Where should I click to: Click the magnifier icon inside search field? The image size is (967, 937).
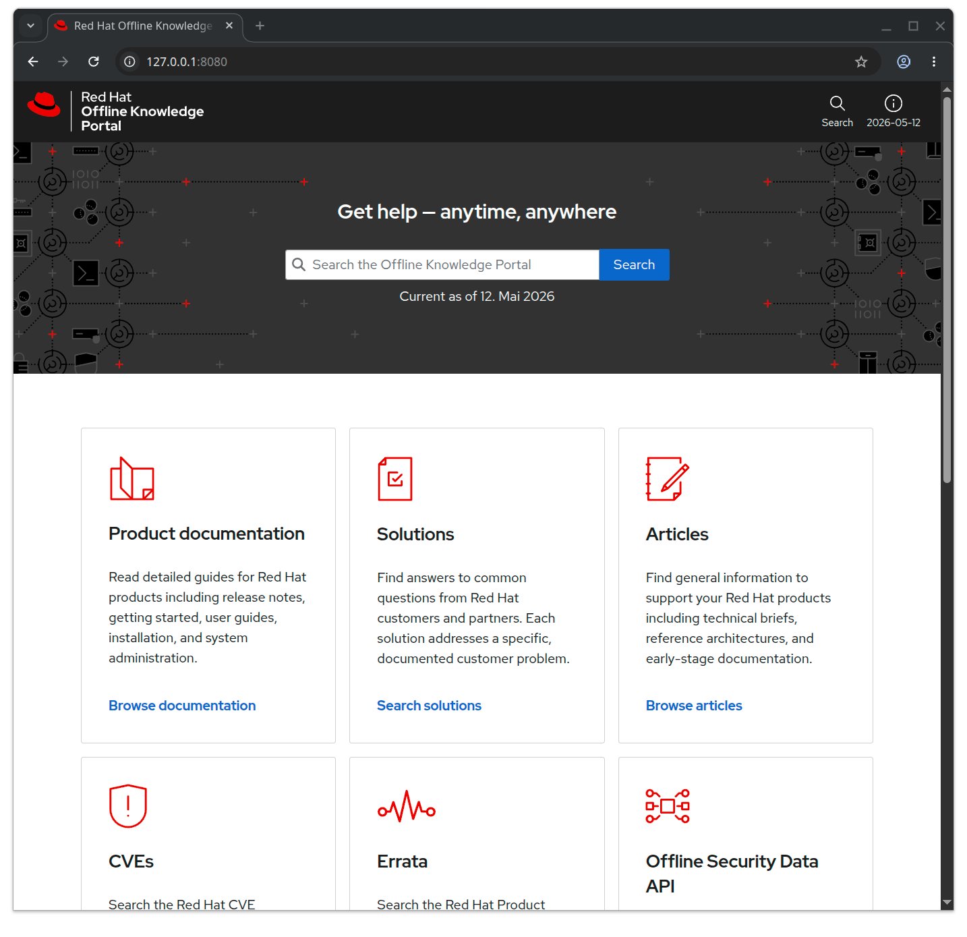[x=299, y=264]
